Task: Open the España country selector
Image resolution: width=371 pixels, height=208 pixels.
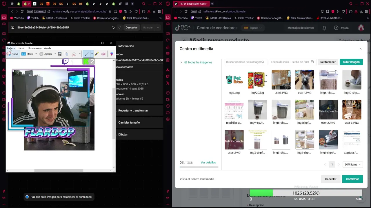Action: 252,28
